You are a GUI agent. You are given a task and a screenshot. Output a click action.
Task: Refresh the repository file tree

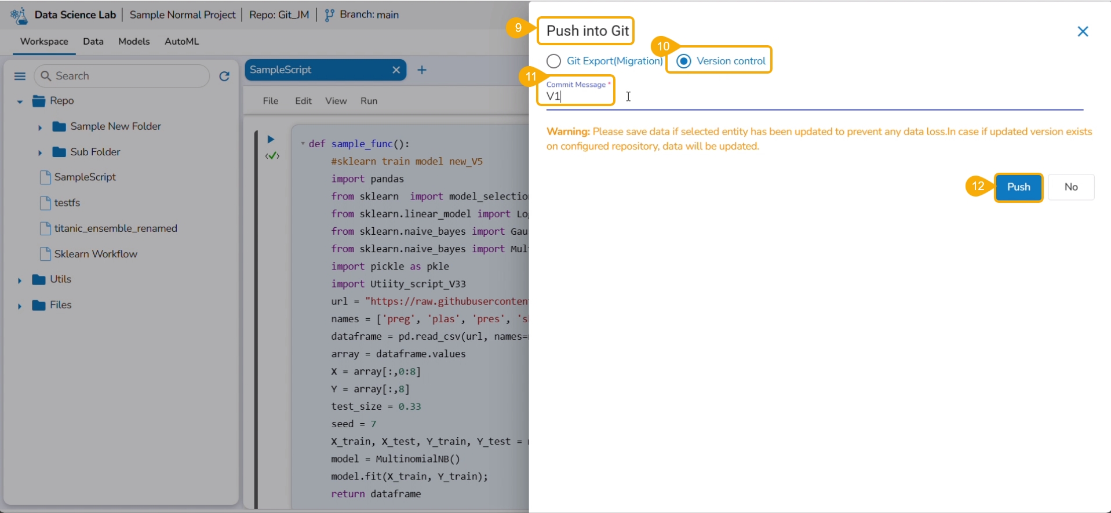(224, 76)
